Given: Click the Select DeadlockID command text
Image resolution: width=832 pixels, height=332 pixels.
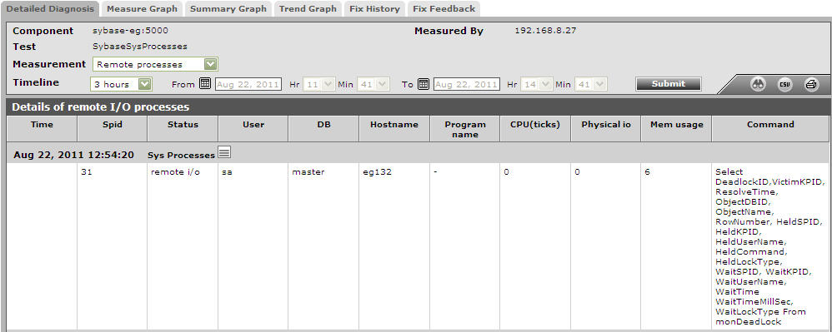Looking at the screenshot, I should pos(769,247).
